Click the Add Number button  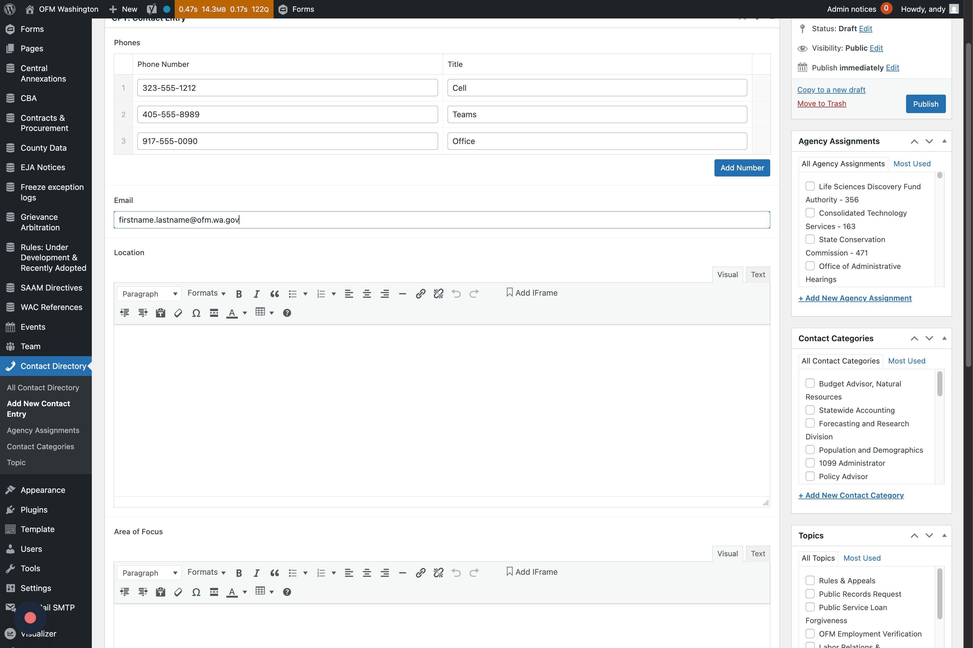(x=742, y=168)
